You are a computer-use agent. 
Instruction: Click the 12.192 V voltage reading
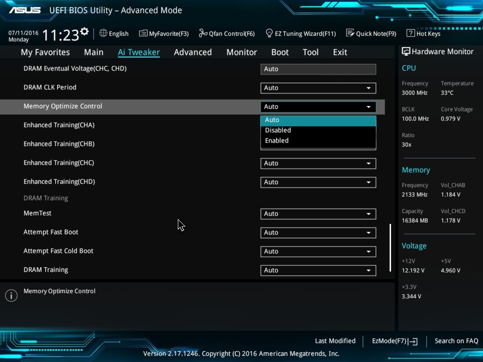(x=413, y=270)
